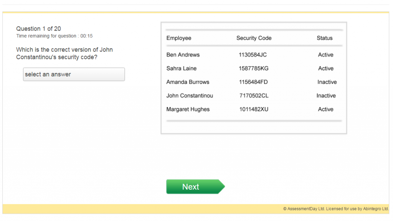
Task: Click the Ben Andrews employee name
Action: click(183, 55)
